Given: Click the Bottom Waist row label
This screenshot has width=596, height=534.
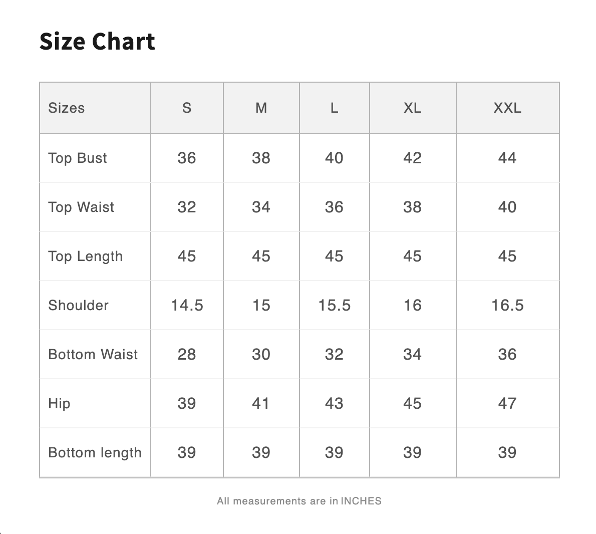Looking at the screenshot, I should pyautogui.click(x=93, y=355).
